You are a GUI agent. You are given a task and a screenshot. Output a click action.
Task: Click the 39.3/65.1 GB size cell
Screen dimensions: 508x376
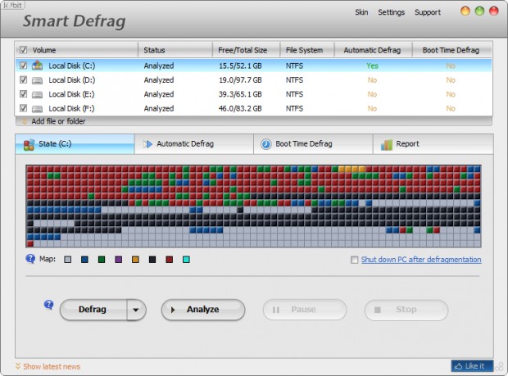pyautogui.click(x=240, y=94)
